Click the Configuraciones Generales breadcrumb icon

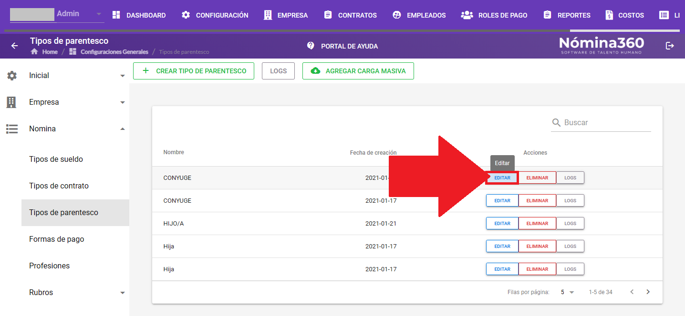(73, 51)
